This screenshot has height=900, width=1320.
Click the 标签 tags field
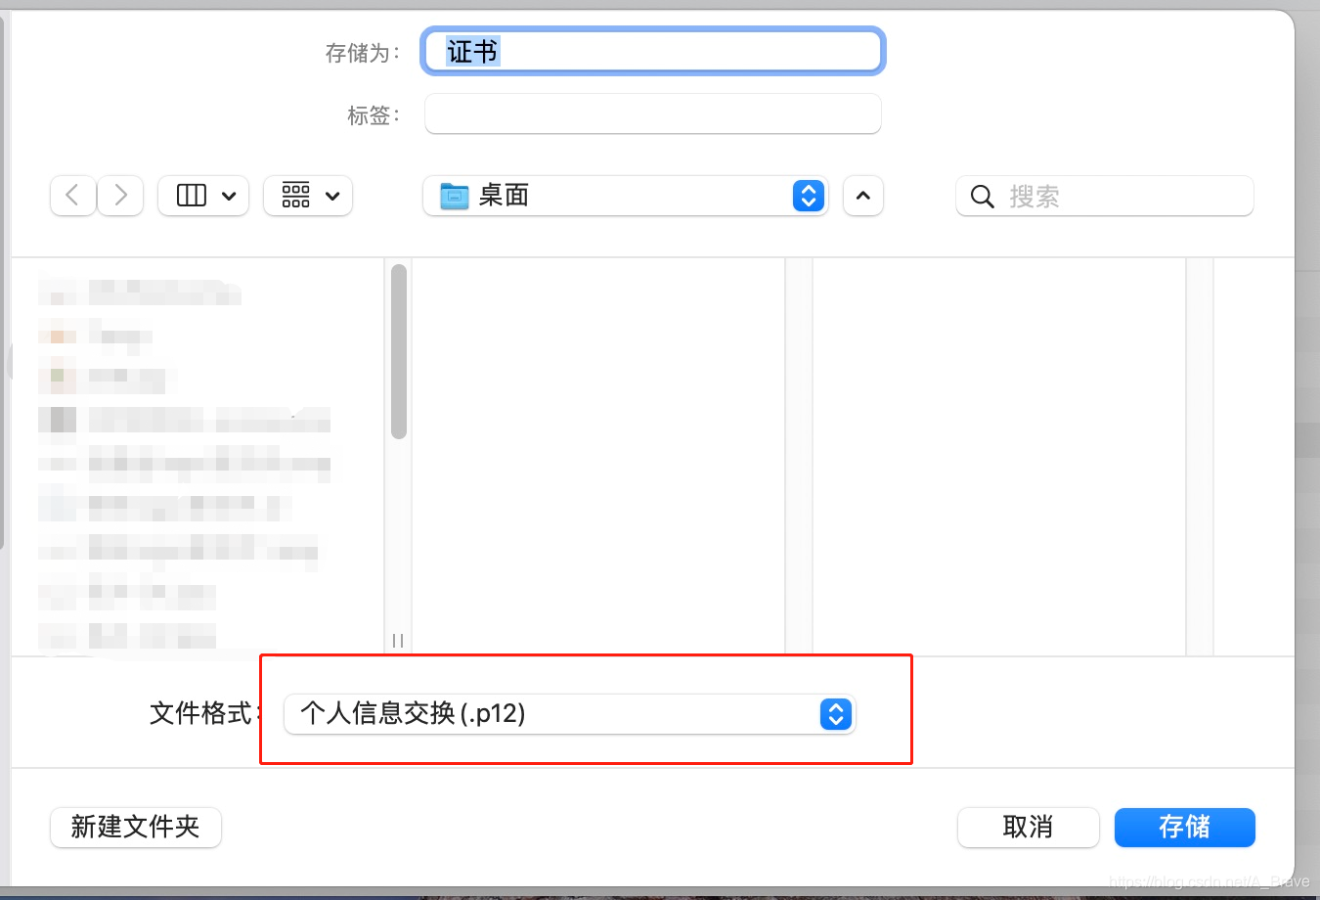point(653,114)
